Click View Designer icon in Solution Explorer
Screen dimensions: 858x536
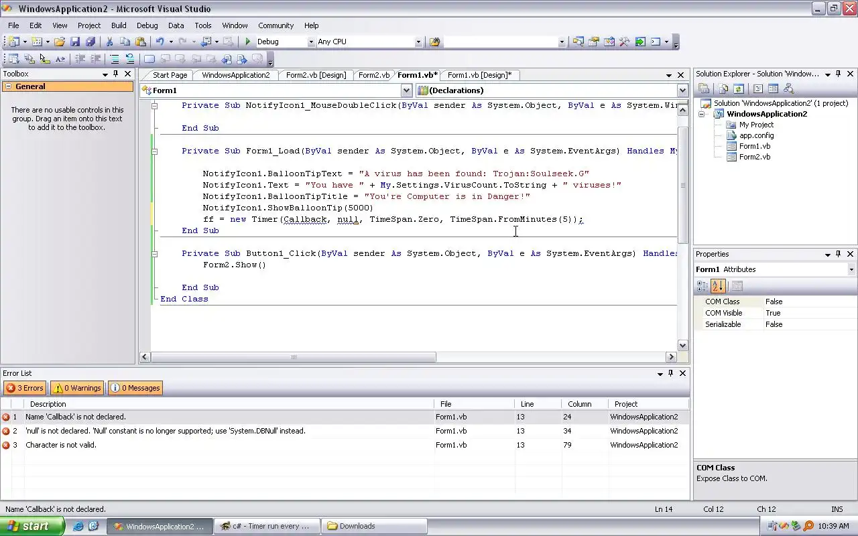coord(773,88)
